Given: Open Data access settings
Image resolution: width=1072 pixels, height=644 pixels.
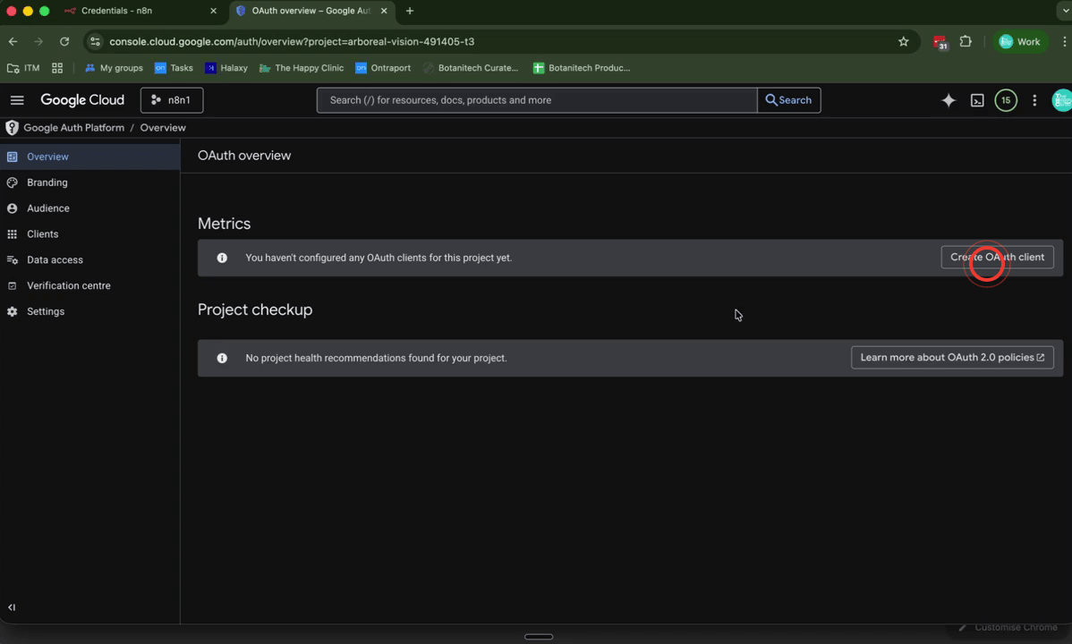Looking at the screenshot, I should [55, 259].
